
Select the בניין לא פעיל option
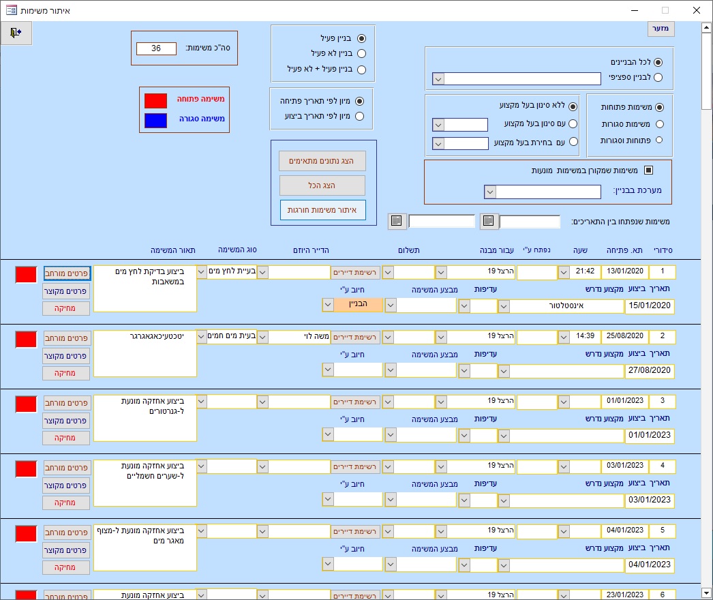coord(361,54)
